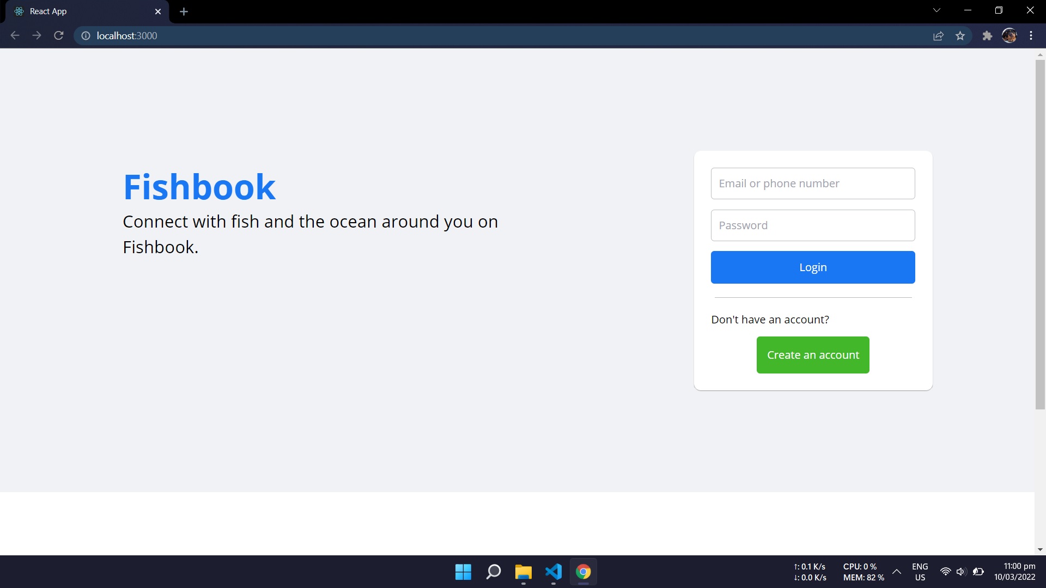
Task: Open the Wi-Fi network tray icon
Action: coord(945,572)
